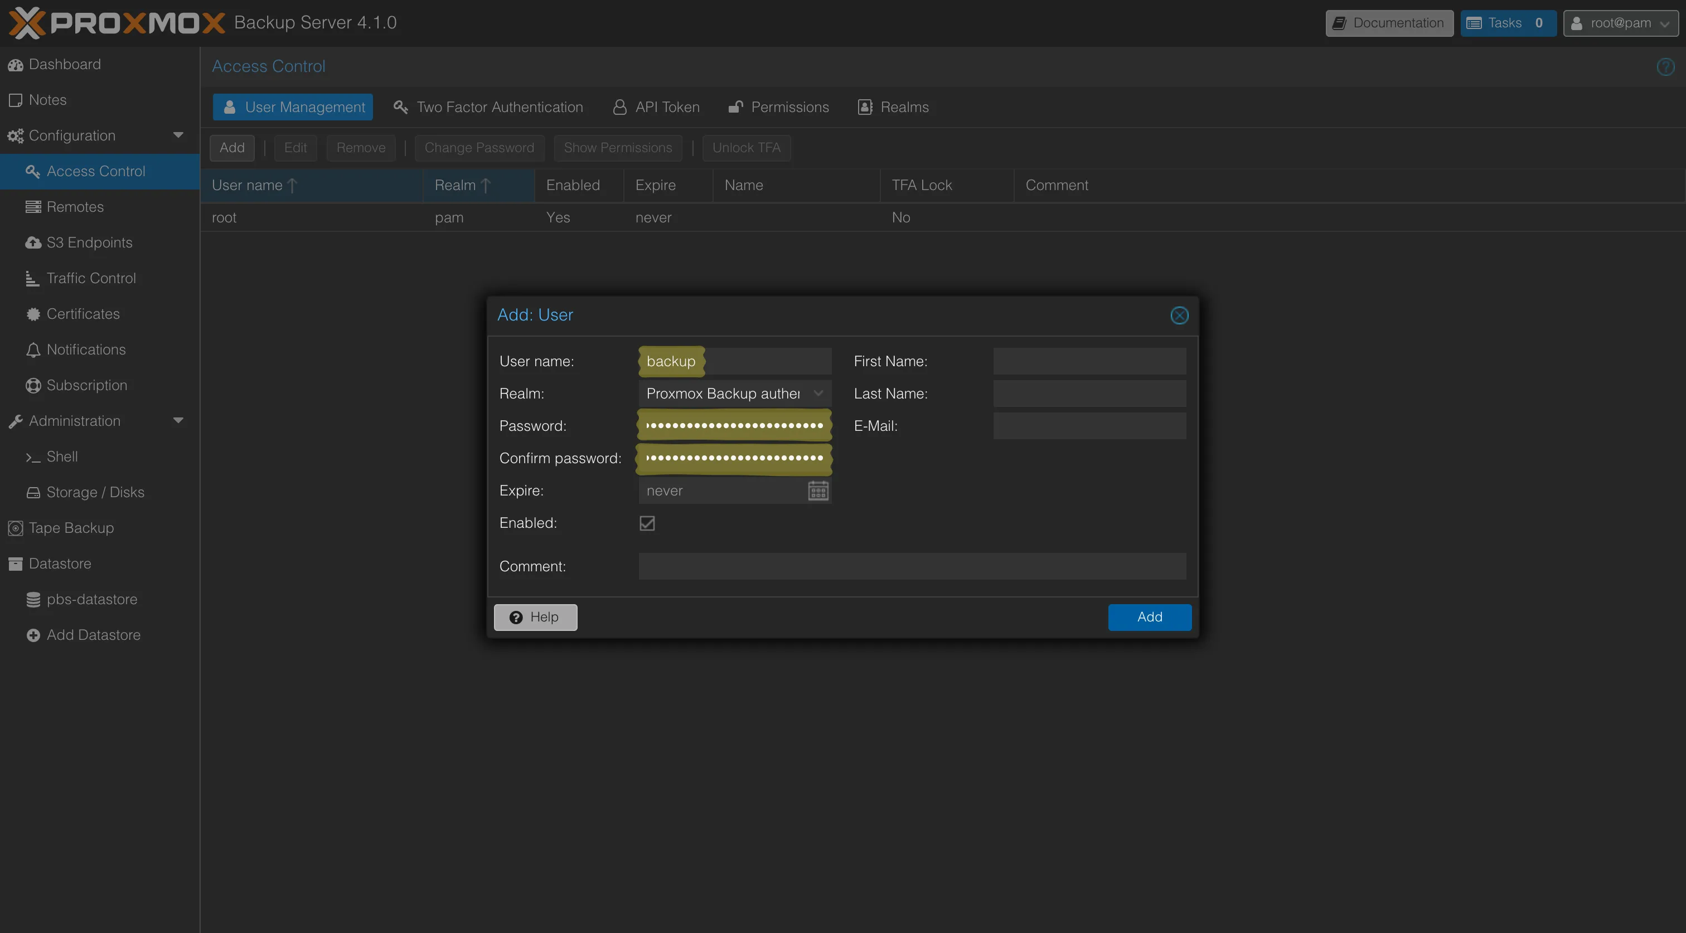Switch to Two Factor Authentication tab

[488, 108]
